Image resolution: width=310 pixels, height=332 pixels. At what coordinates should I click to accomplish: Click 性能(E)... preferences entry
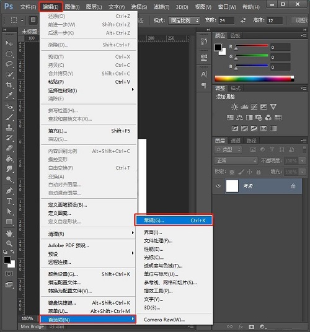click(175, 249)
